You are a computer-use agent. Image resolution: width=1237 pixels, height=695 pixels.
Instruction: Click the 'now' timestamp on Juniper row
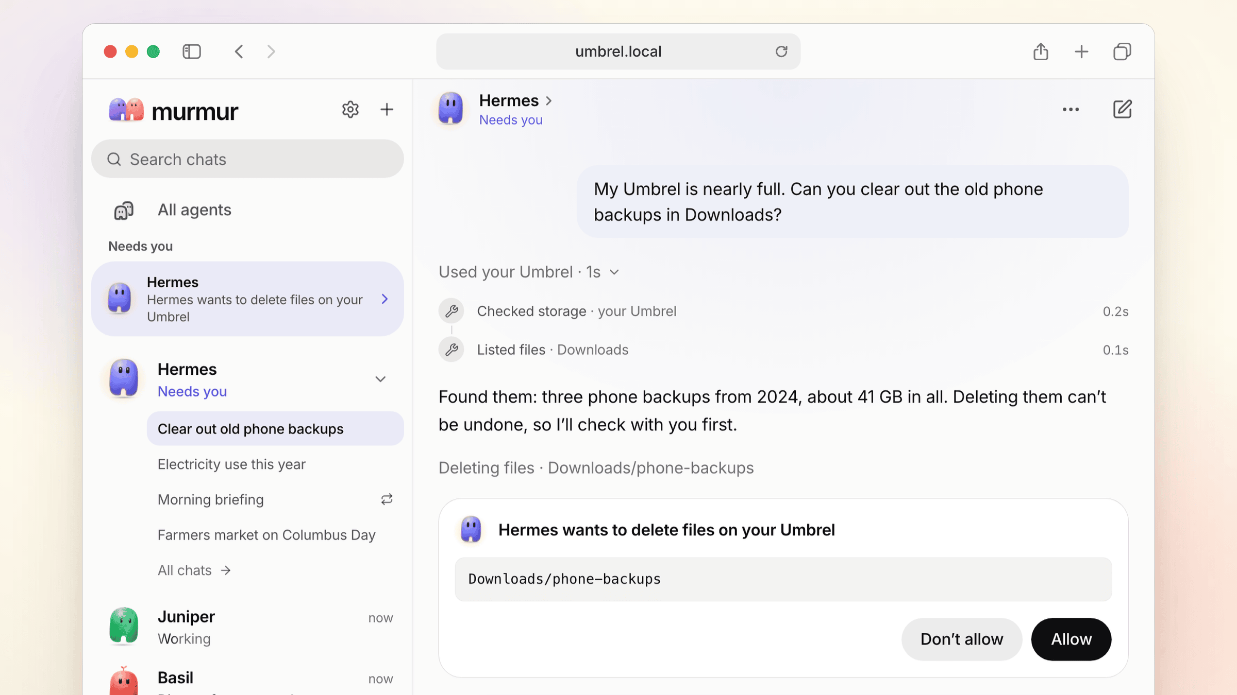(380, 618)
